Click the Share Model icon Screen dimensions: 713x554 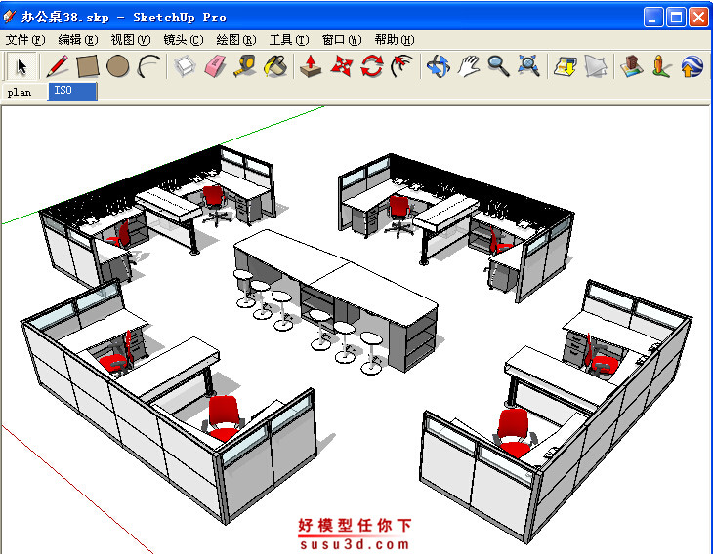click(596, 66)
